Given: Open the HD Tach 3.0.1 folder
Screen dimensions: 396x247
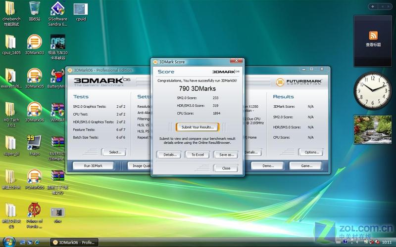Looking at the screenshot, I should coord(10,109).
